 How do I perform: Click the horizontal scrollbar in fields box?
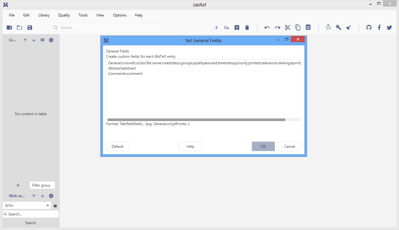(x=196, y=120)
